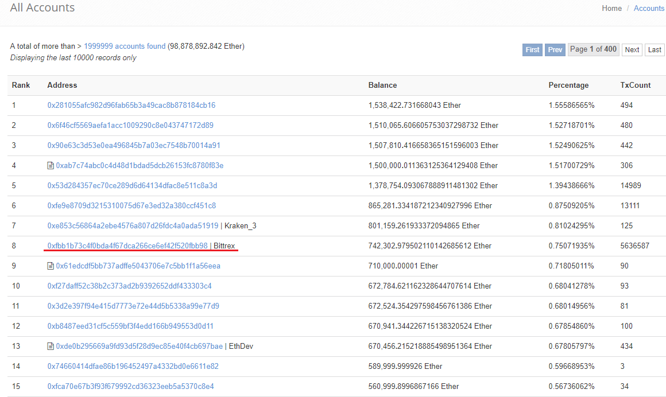
Task: Open rank 4 address 0xab7c74abc0c4d48d1b
Action: pos(140,166)
